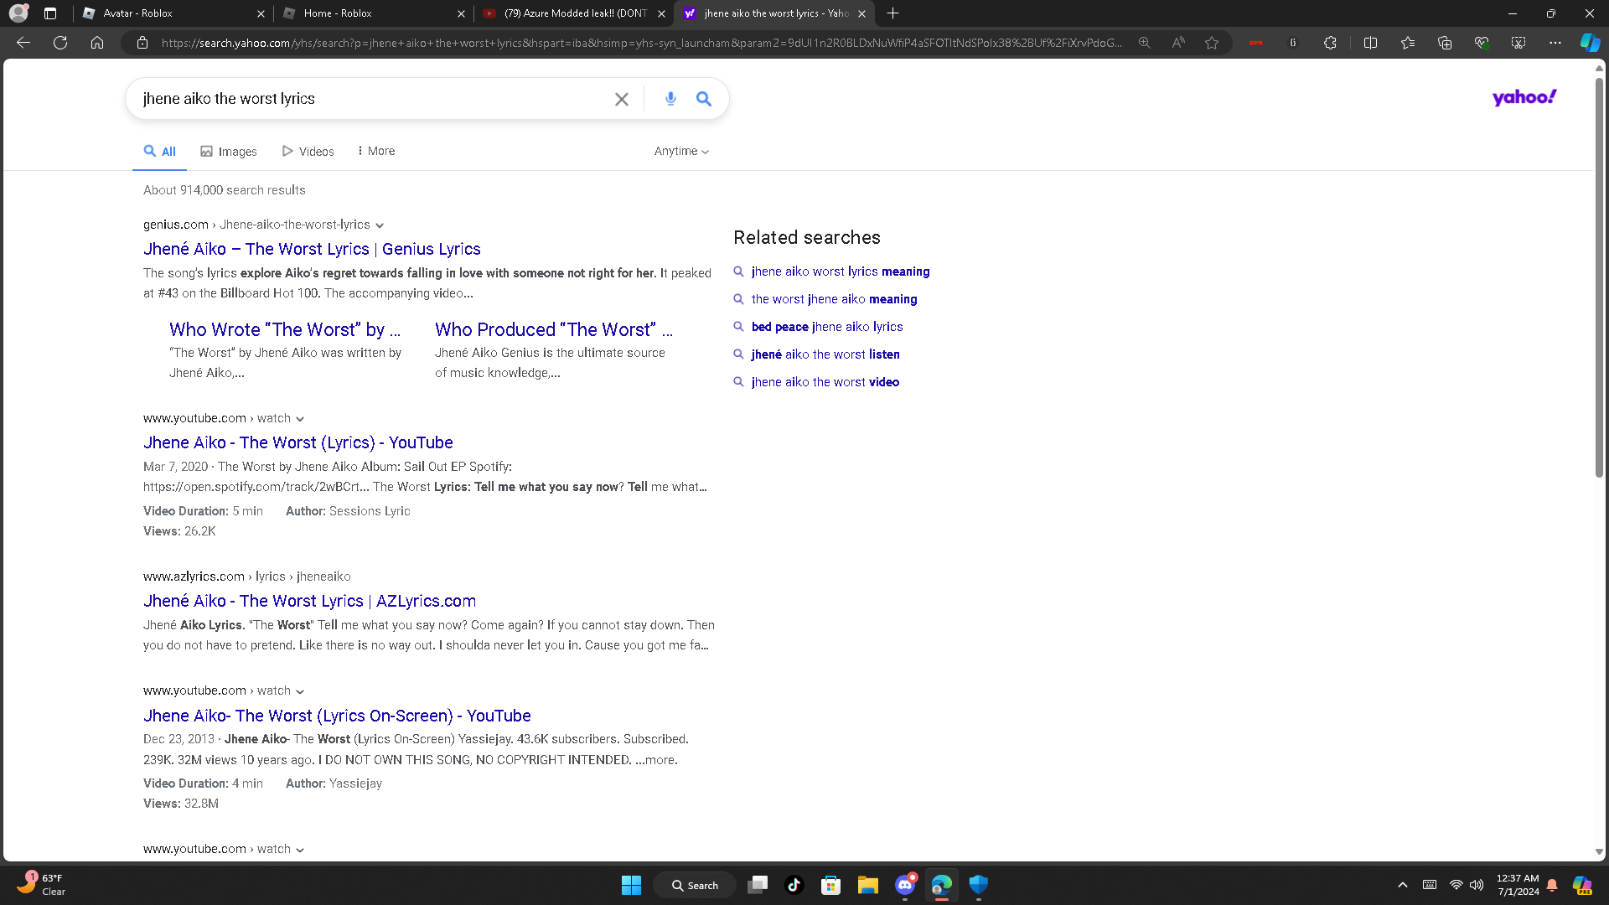Open 'Who Produced "The Worst"' sublink
Viewport: 1609px width, 905px height.
tap(554, 329)
